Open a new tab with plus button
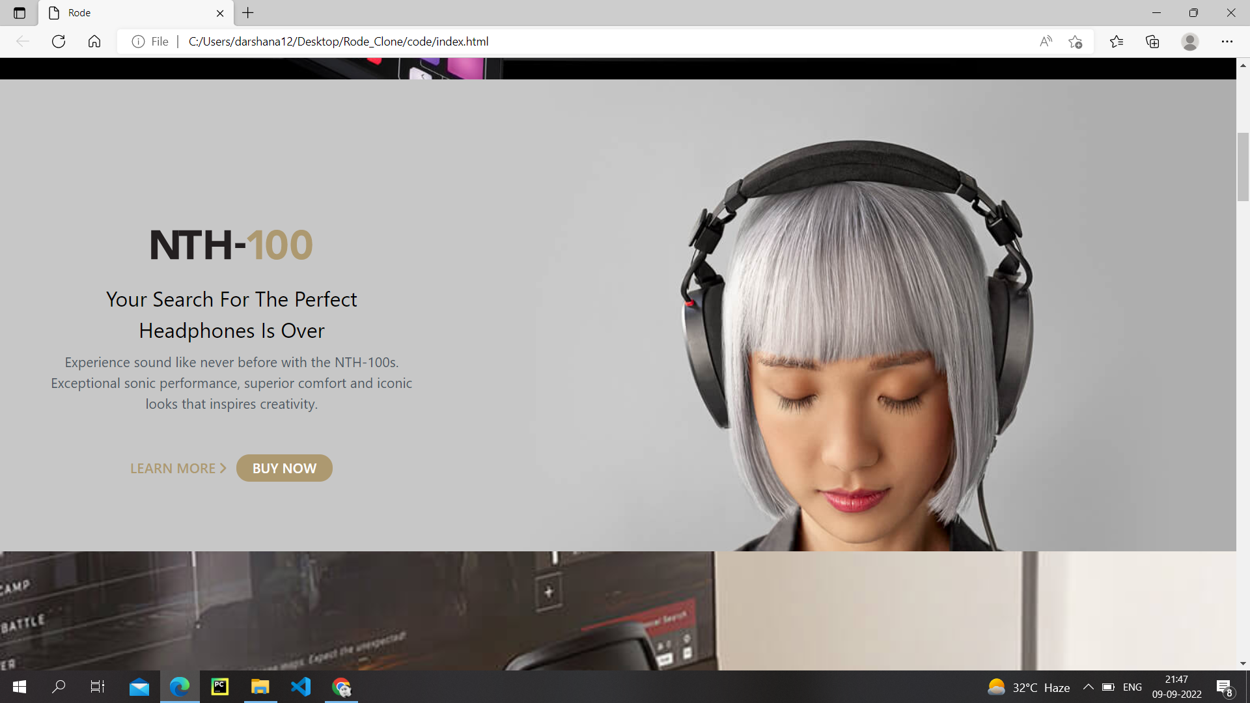 [x=248, y=13]
